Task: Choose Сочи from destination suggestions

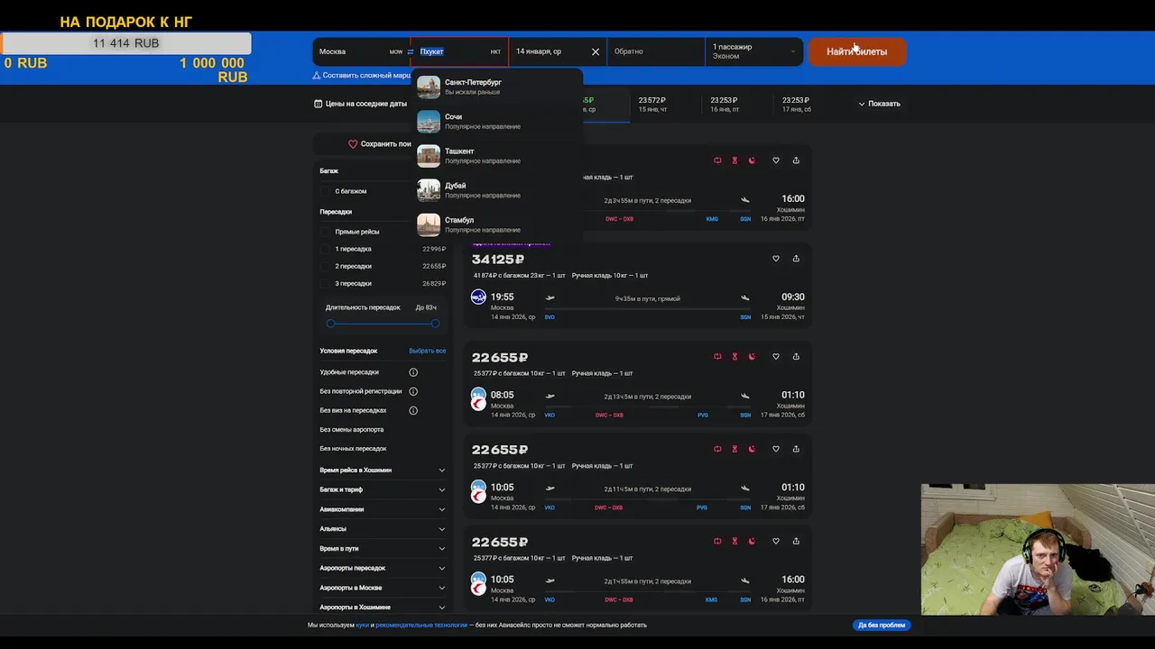Action: 497,122
